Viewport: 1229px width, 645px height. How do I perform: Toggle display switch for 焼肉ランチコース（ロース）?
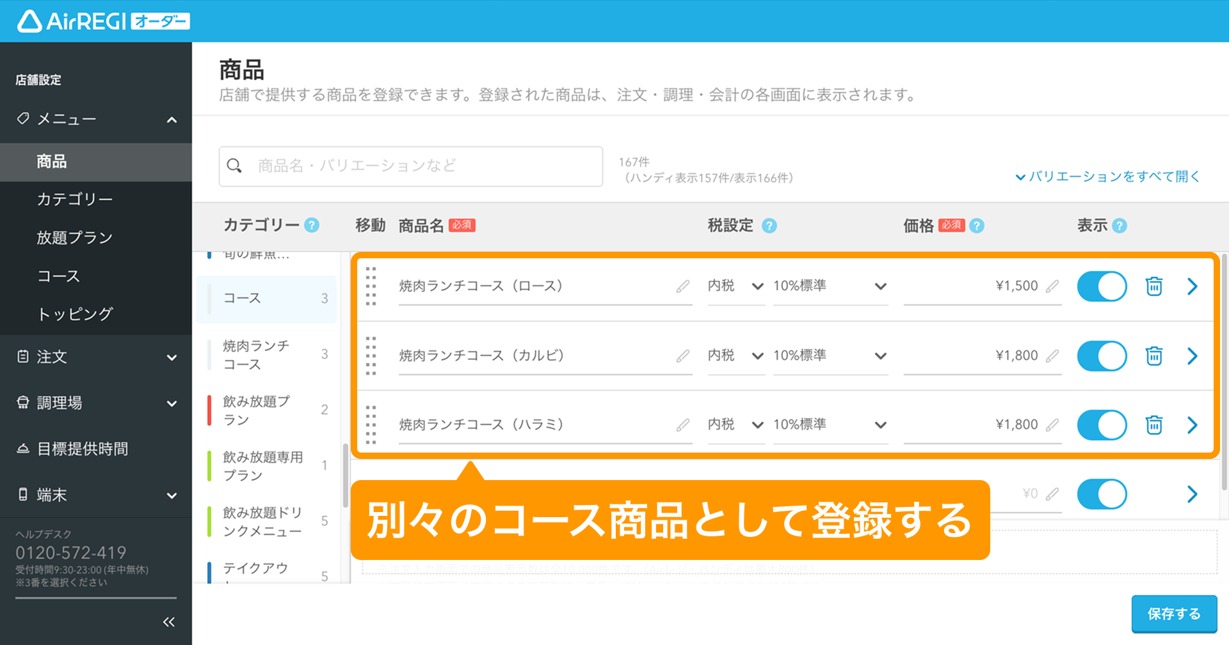coord(1102,286)
